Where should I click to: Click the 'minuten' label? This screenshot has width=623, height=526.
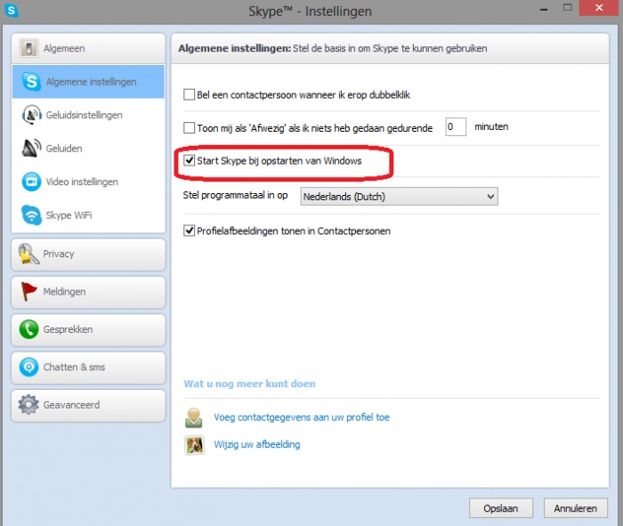[491, 126]
